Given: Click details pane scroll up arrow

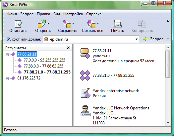Looking at the screenshot, I should click(x=168, y=48).
